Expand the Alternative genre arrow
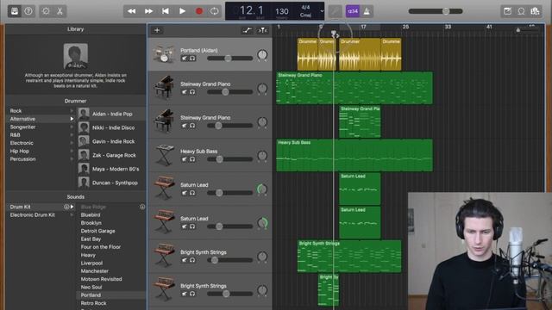Viewport: 552px width, 310px height. tap(72, 119)
